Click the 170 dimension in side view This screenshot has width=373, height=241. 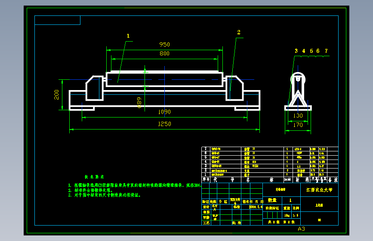point(298,125)
